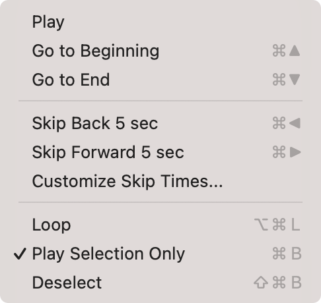Click the shift-arrow symbol on the Deselect row

[261, 283]
